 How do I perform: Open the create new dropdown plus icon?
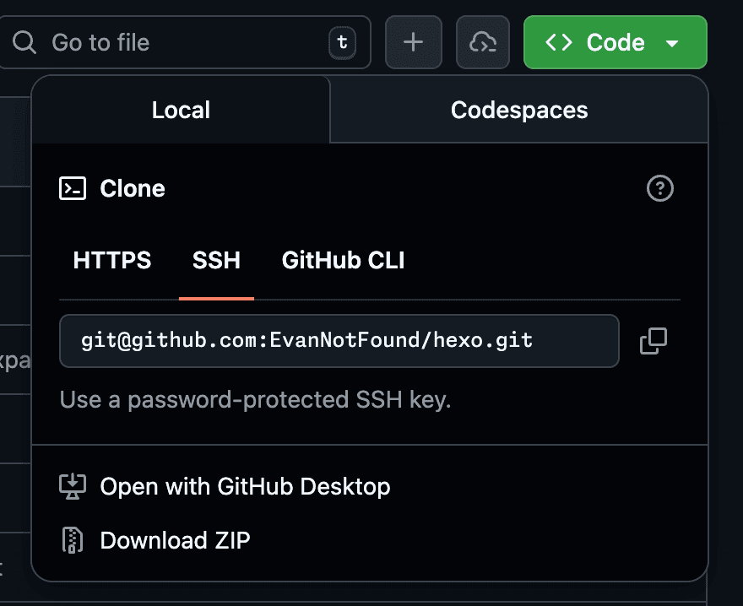[413, 42]
